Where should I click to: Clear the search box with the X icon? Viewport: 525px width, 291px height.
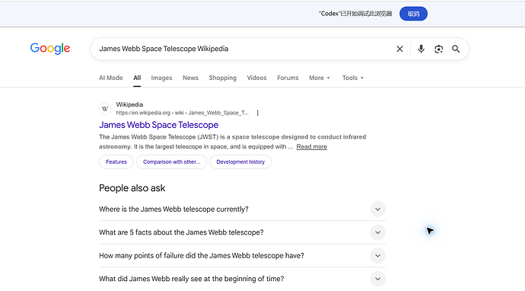point(399,49)
